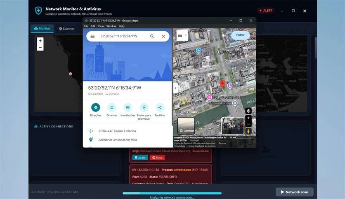The image size is (345, 199).
Task: Click the O'Connell - GPO transit marker
Action: (x=218, y=52)
